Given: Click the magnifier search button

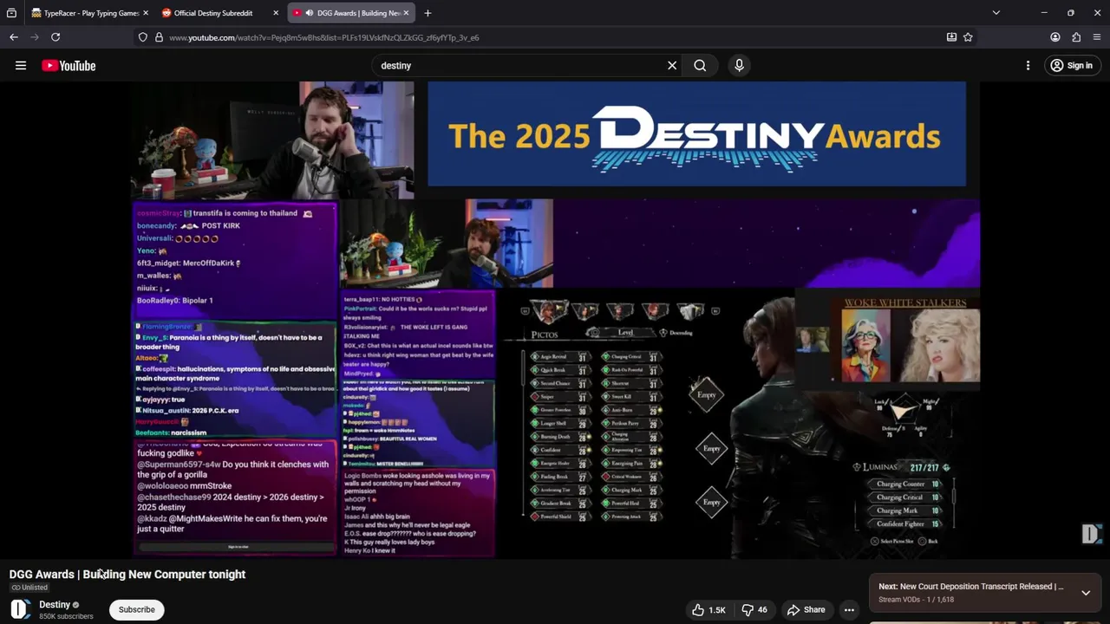Looking at the screenshot, I should 700,65.
